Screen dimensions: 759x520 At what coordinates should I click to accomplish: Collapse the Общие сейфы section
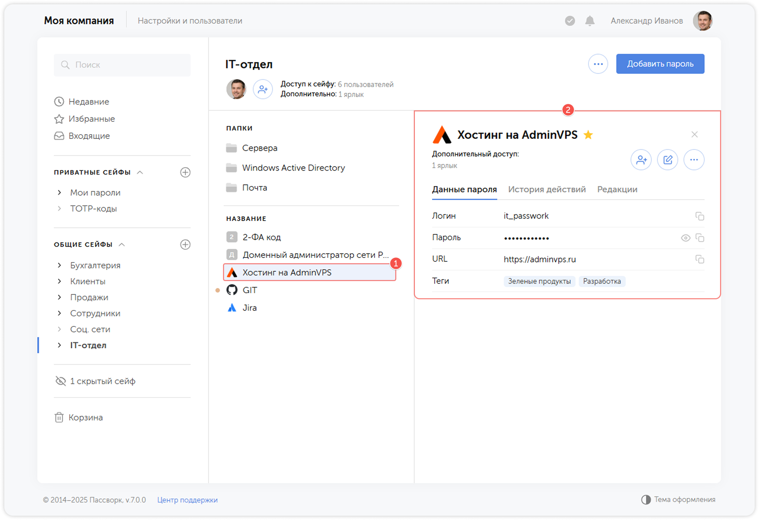pos(122,245)
